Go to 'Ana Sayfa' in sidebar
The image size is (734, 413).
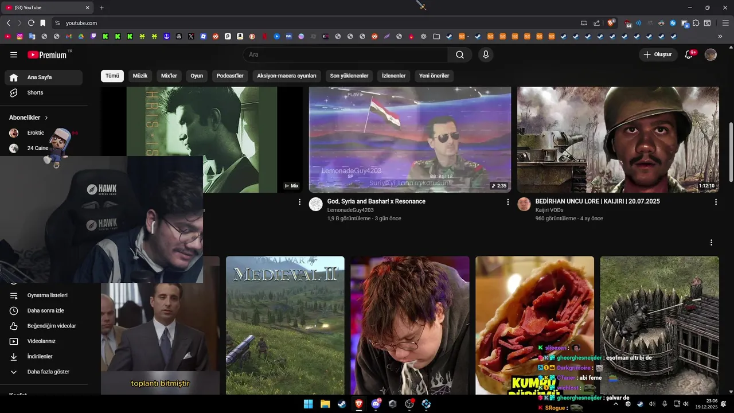point(44,77)
